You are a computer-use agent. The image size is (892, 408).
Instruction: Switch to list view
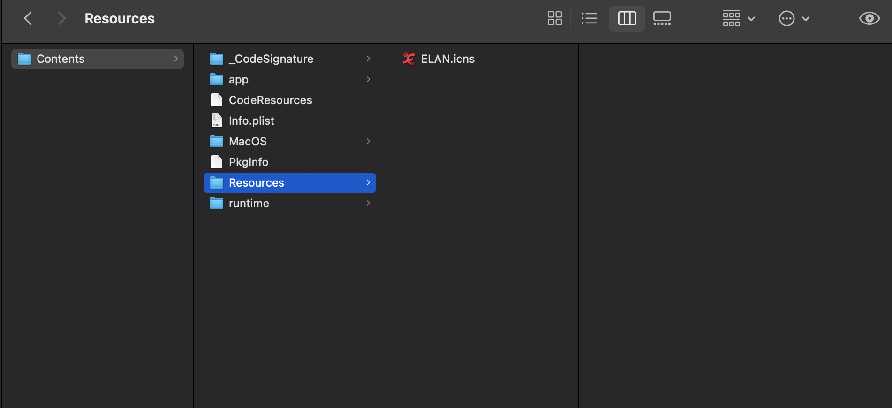[x=589, y=19]
